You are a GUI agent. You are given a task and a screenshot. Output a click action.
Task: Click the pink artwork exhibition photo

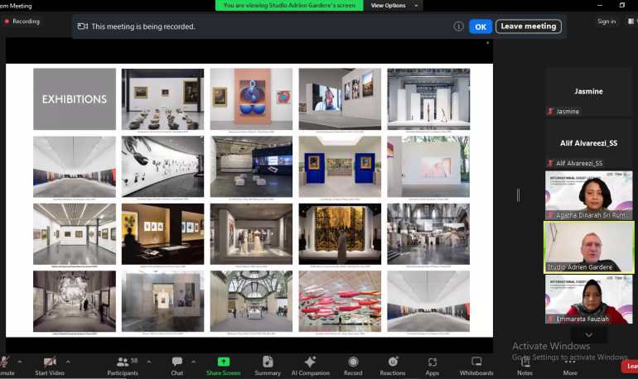(251, 99)
